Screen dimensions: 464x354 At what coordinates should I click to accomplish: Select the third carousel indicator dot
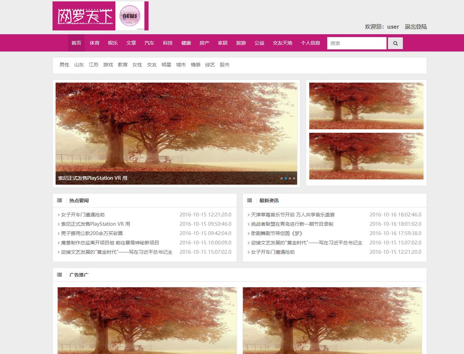290,178
